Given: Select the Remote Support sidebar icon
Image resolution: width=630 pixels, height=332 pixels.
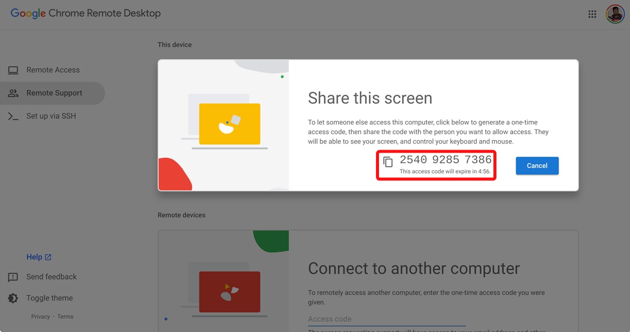Looking at the screenshot, I should (x=13, y=93).
